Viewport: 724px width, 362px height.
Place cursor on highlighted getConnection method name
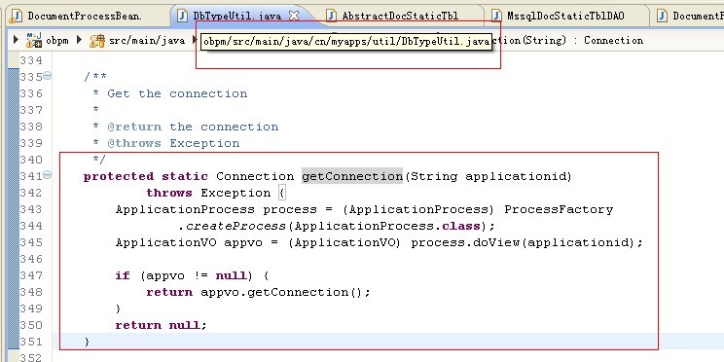pos(352,176)
